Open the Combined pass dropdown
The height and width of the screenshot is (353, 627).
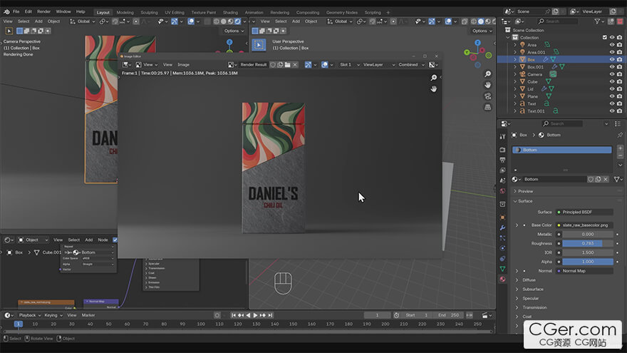pos(411,64)
